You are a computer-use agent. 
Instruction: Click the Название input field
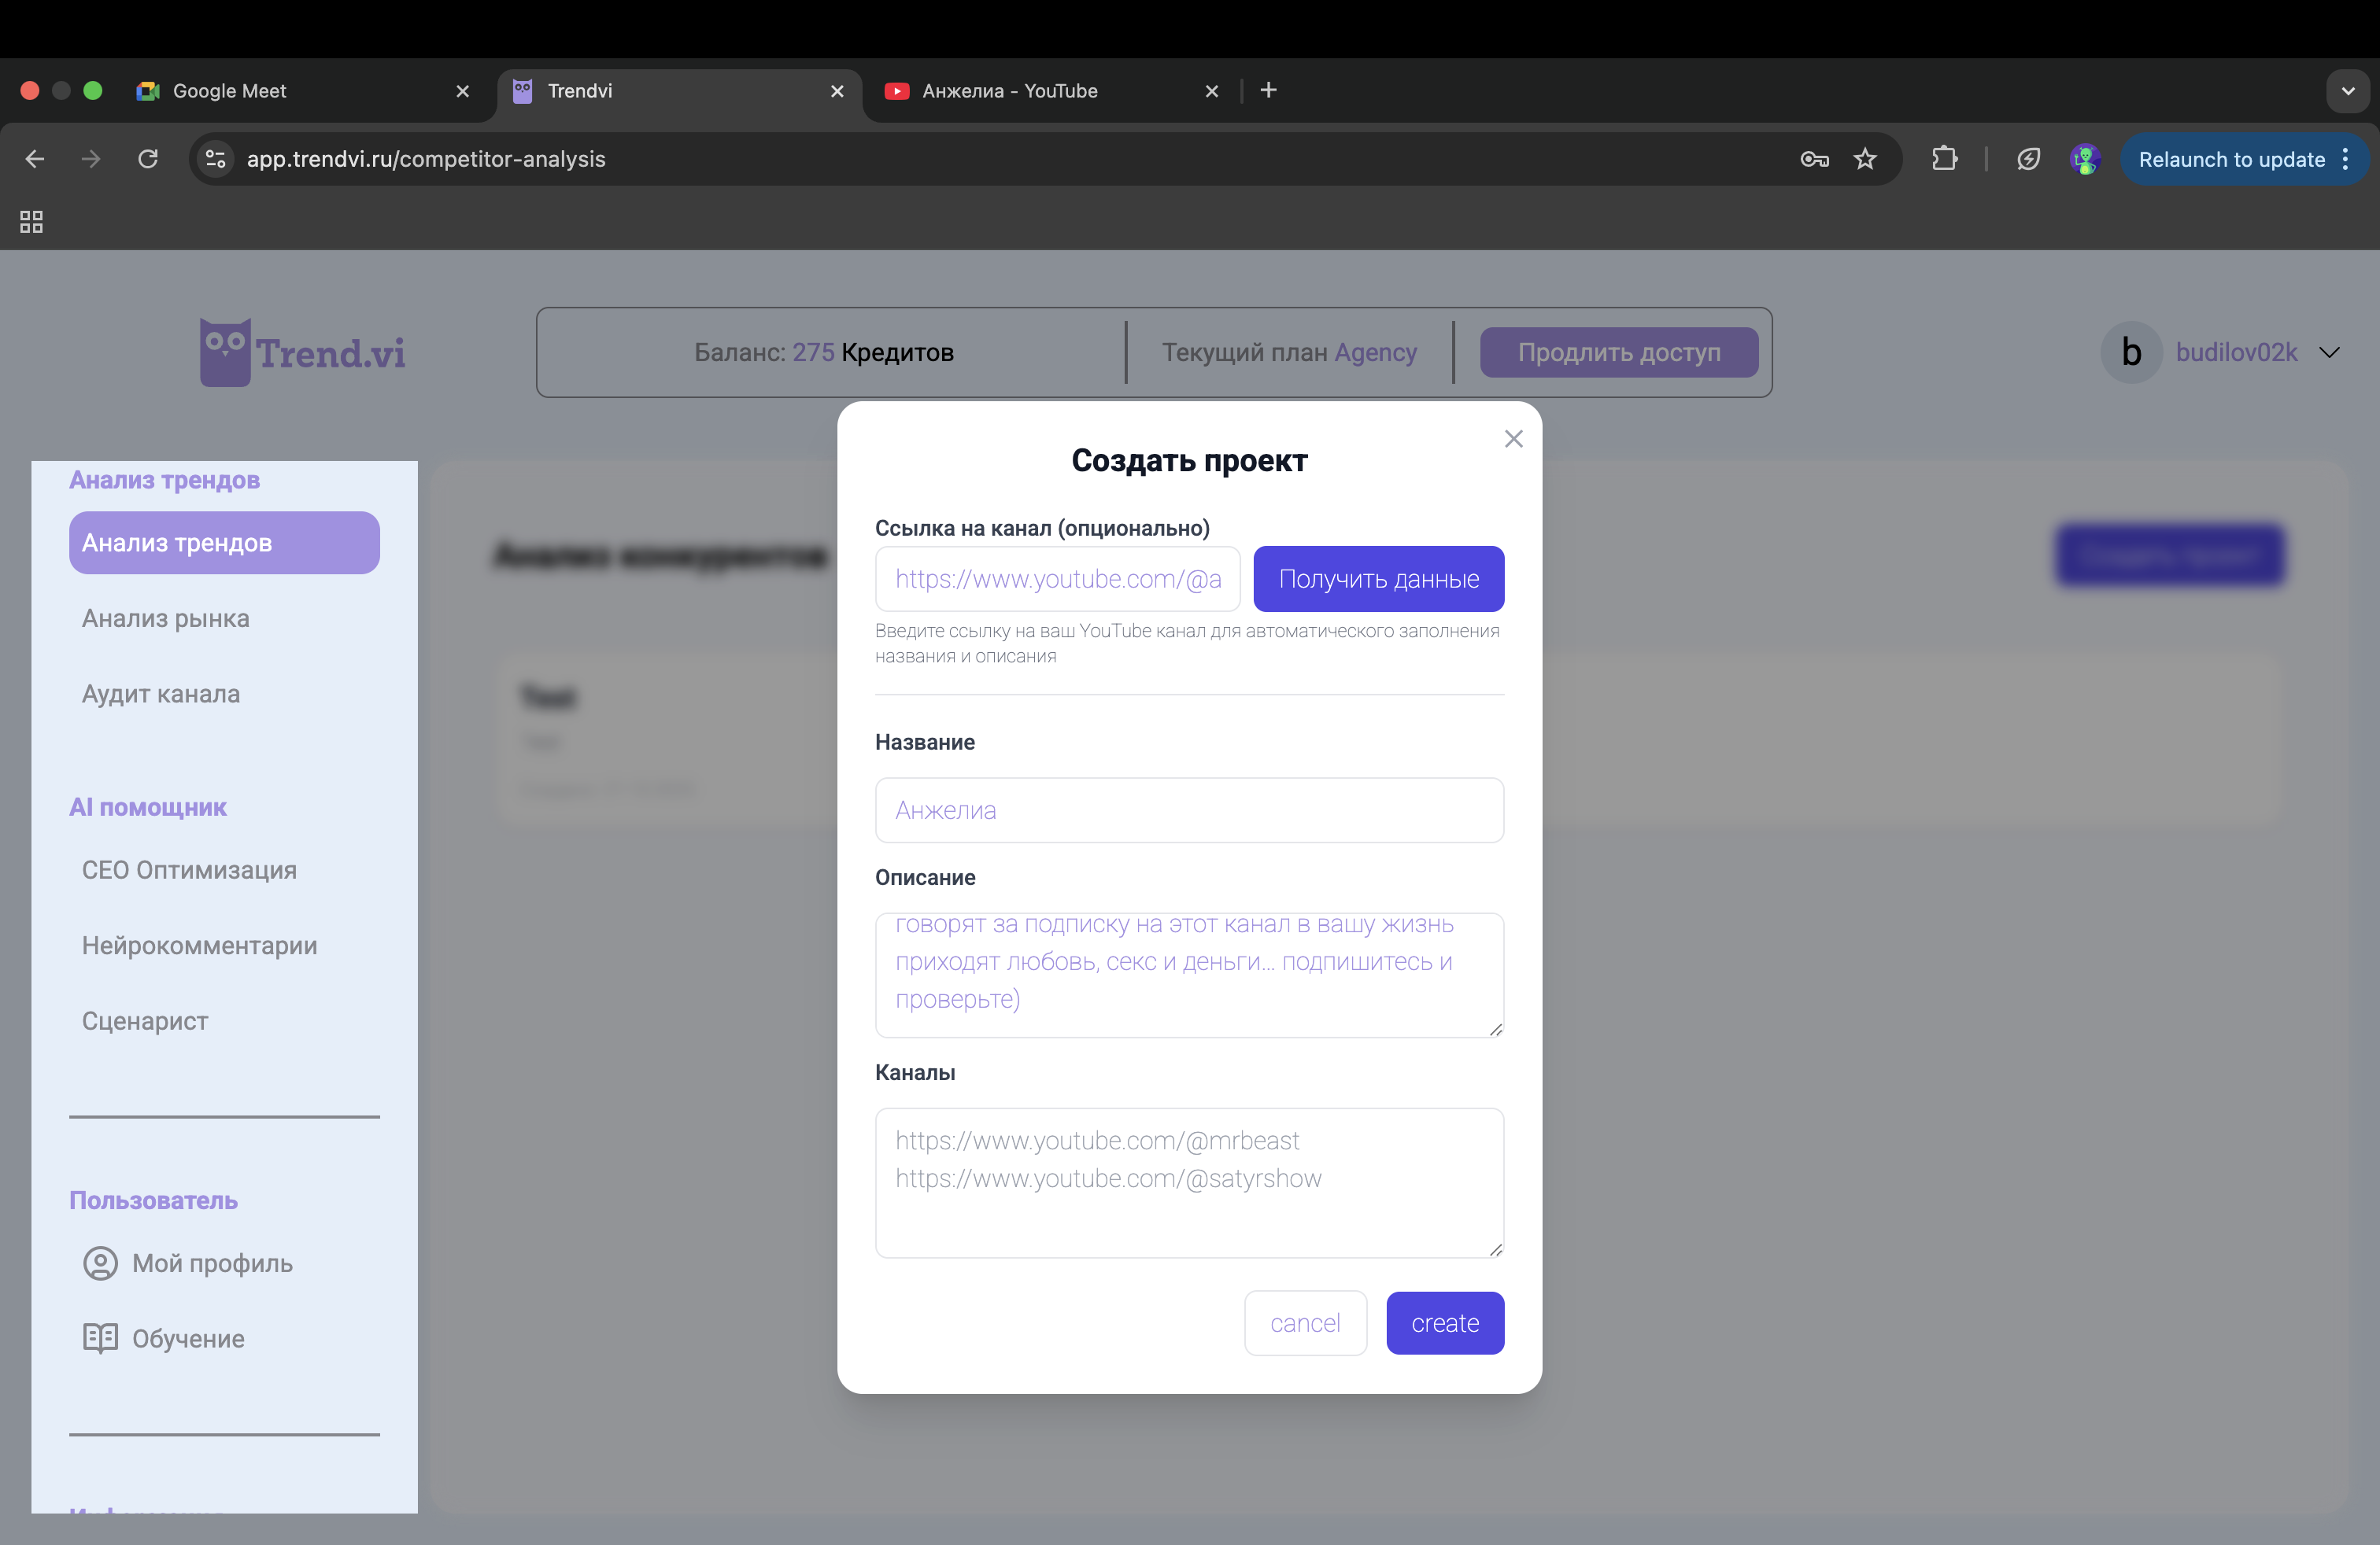[1188, 810]
